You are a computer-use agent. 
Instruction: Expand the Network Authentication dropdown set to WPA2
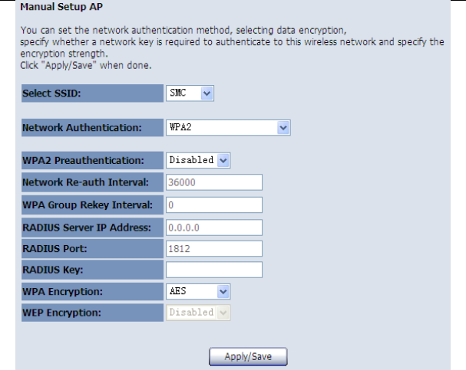228,128
